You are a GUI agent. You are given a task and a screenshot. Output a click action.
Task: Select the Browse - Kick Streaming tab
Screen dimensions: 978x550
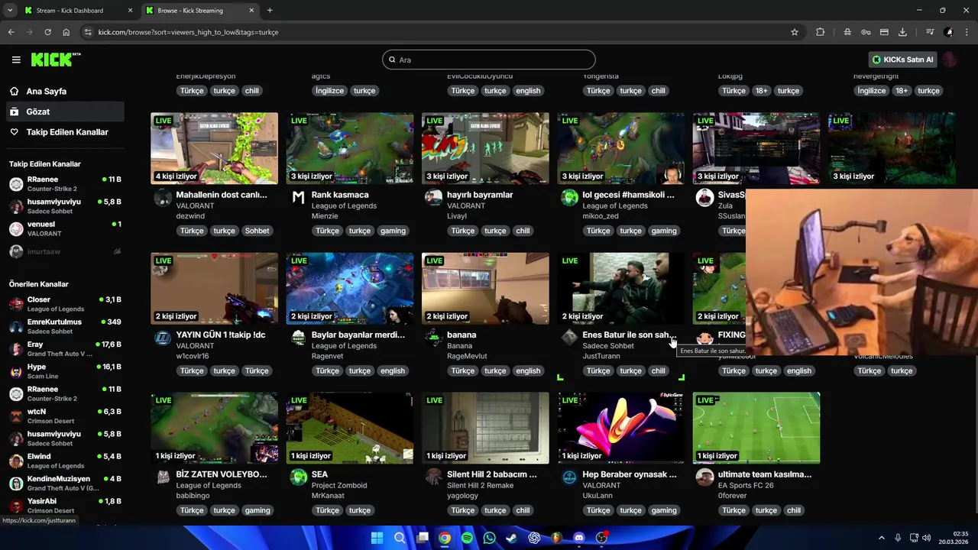200,10
